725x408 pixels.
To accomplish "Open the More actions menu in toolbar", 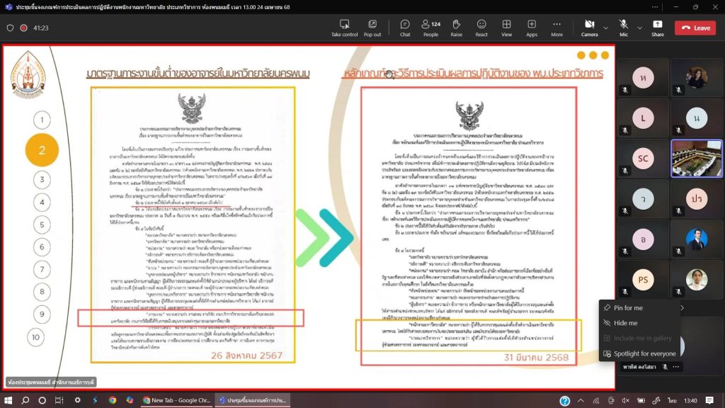I will 556,28.
